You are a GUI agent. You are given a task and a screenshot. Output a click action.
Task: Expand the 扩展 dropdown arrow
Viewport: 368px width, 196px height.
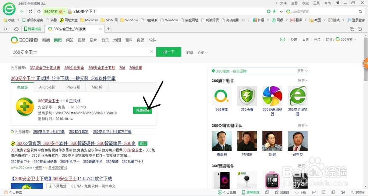point(268,20)
